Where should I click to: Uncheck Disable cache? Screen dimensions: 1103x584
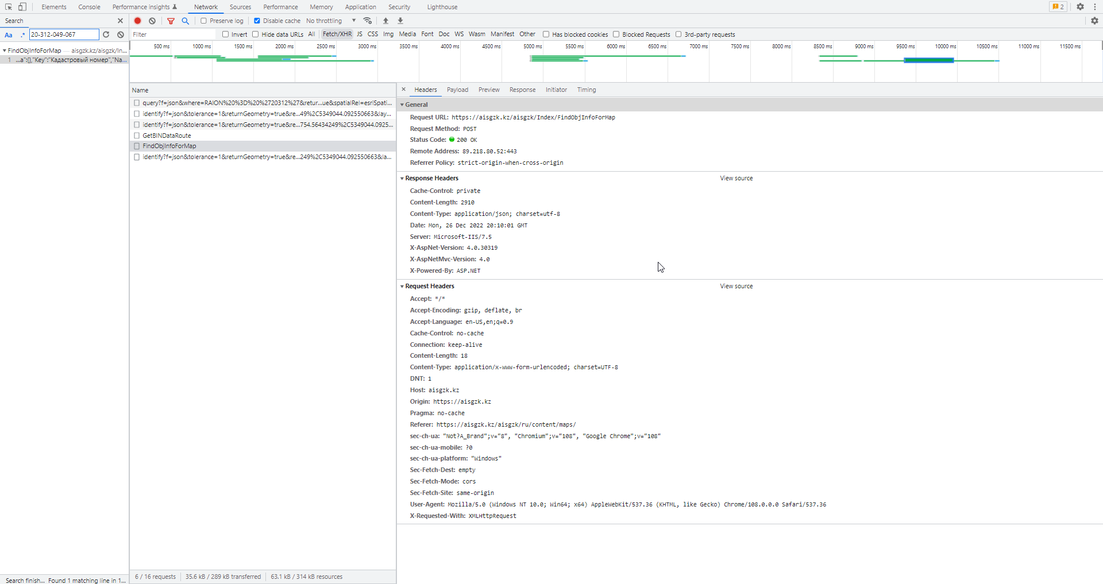pyautogui.click(x=257, y=21)
